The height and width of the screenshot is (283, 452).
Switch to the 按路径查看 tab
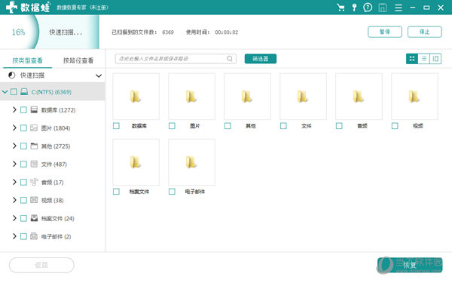[x=78, y=60]
